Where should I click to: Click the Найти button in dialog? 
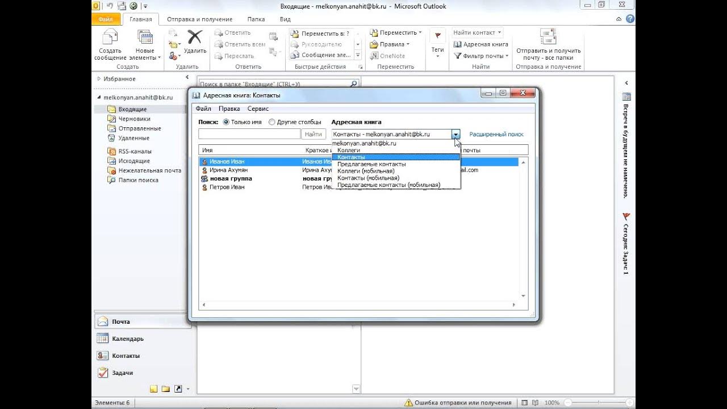[x=314, y=134]
